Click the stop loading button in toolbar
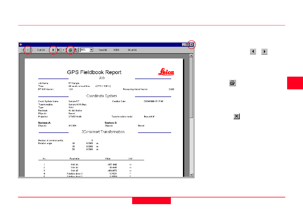303x214 pixels. point(64,50)
